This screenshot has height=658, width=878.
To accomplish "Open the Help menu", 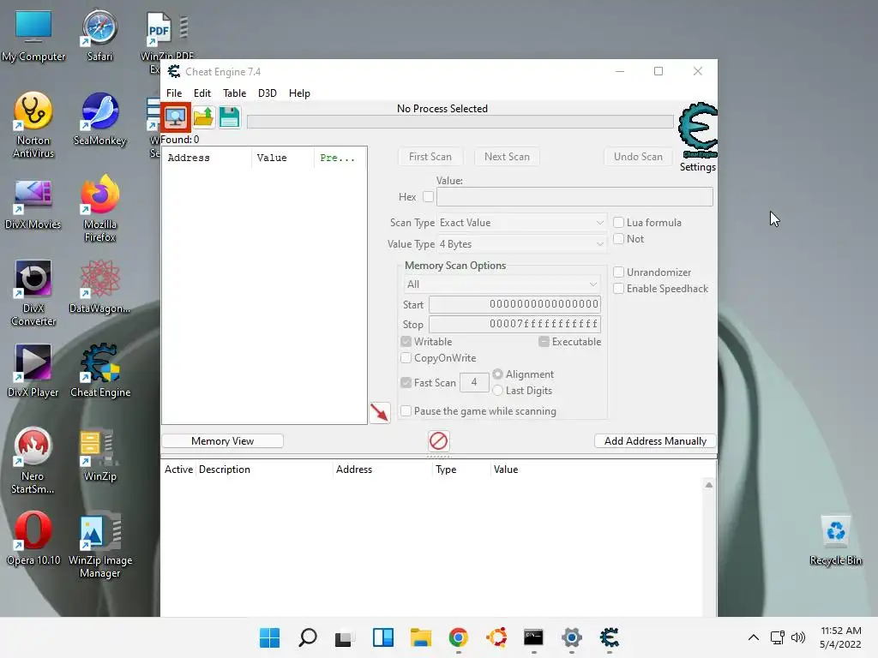I will click(299, 93).
